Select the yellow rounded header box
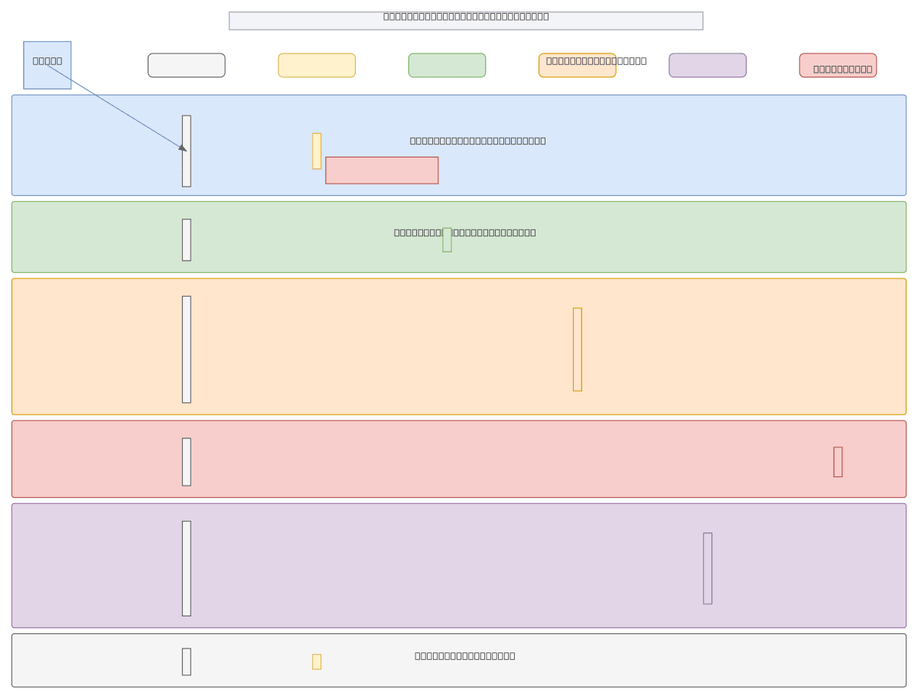The image size is (918, 699). click(317, 65)
